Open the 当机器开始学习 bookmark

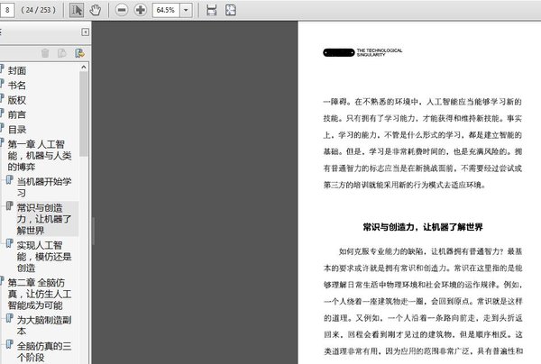click(44, 187)
